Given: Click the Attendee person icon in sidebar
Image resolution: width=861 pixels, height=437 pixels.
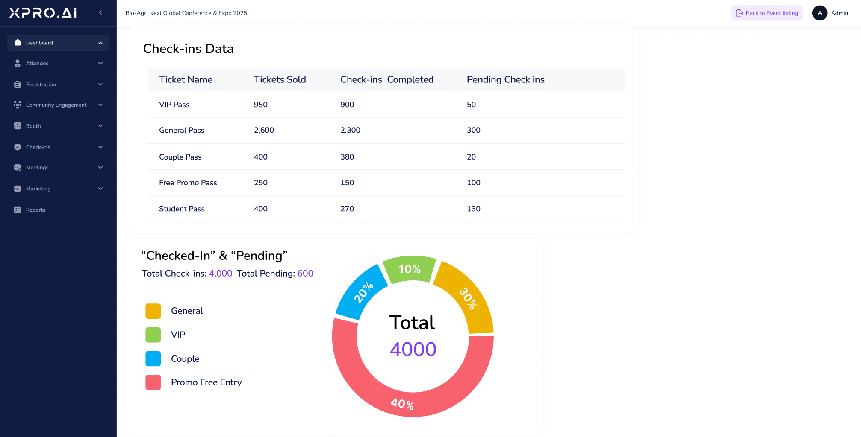Looking at the screenshot, I should [x=18, y=63].
